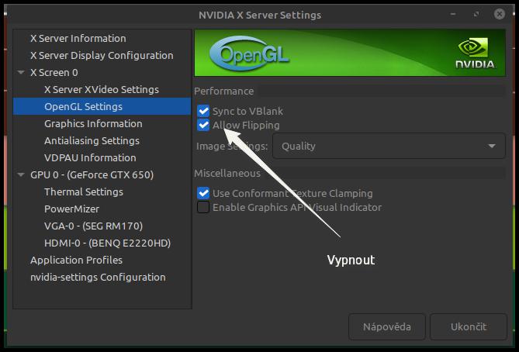This screenshot has height=352, width=519.
Task: Click the NVIDIA logo in the banner
Action: [474, 53]
